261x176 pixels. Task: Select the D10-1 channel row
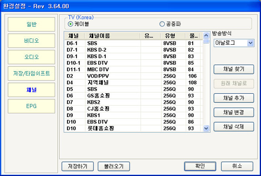(x=134, y=63)
